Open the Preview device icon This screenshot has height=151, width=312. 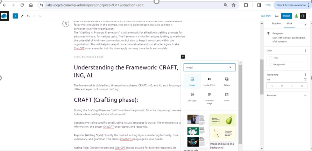[x=277, y=16]
